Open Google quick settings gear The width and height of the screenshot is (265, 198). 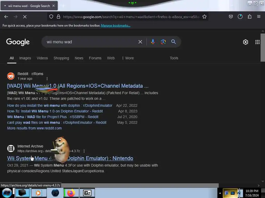pos(246,42)
